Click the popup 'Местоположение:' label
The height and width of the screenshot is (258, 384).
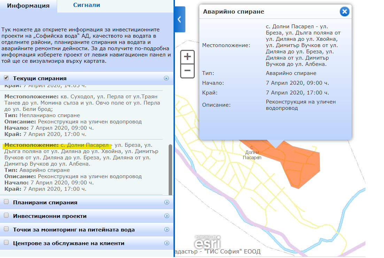[226, 45]
